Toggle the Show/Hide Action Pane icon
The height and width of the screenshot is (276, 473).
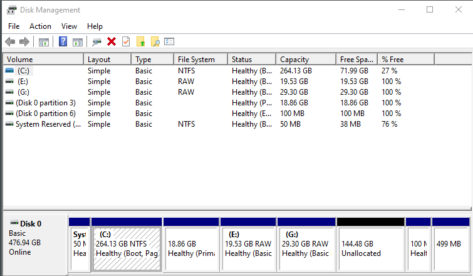(78, 41)
